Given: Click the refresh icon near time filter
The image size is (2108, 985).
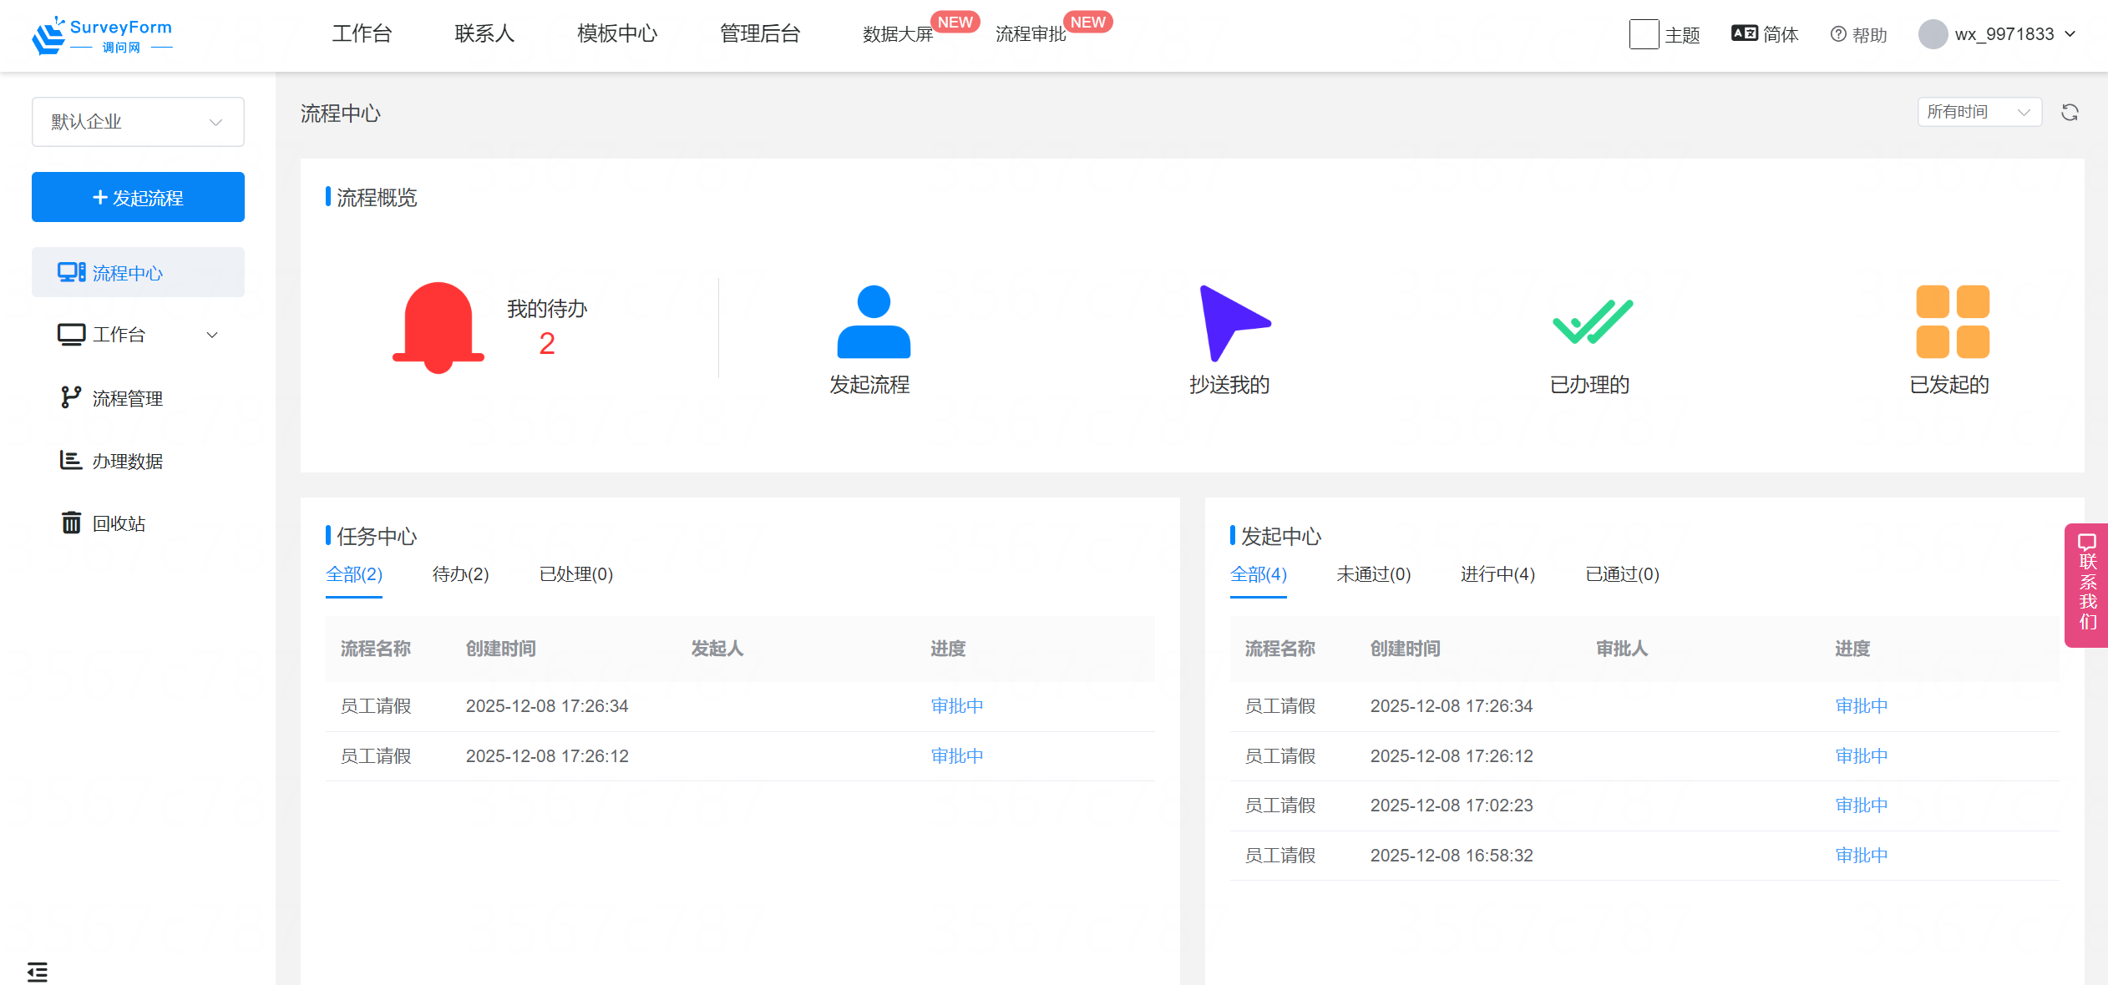Looking at the screenshot, I should [2070, 113].
